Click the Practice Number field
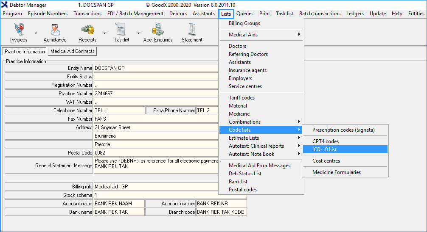Viewport: 427px width, 232px height. (x=155, y=94)
